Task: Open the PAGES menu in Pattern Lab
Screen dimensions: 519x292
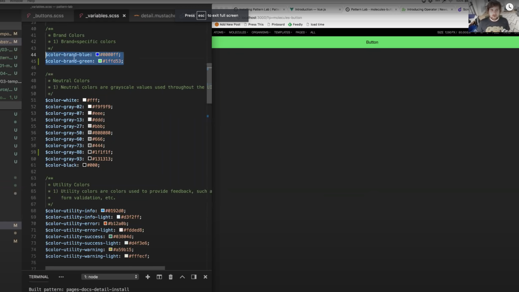Action: point(301,32)
